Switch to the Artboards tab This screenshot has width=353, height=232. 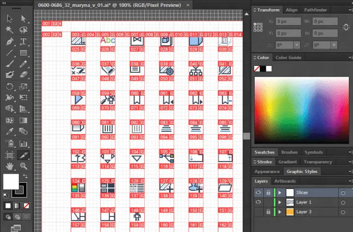click(285, 181)
